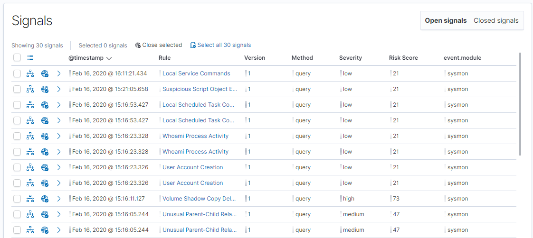Expand the Local Service Commands signal row
533x238 pixels.
click(x=59, y=73)
